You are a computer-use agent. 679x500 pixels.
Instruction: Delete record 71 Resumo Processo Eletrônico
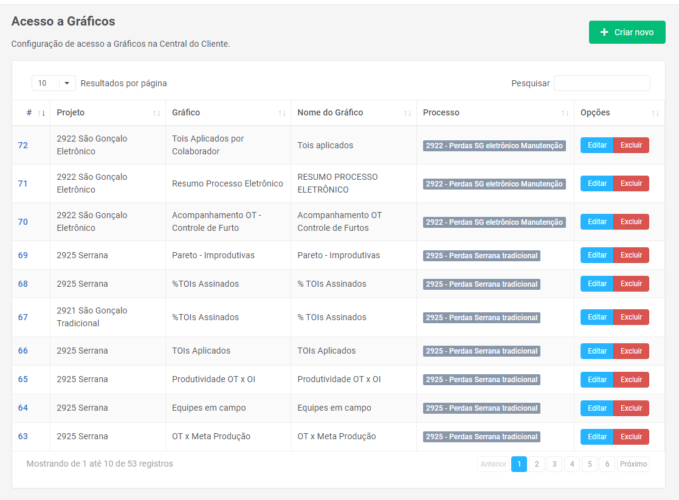(631, 183)
